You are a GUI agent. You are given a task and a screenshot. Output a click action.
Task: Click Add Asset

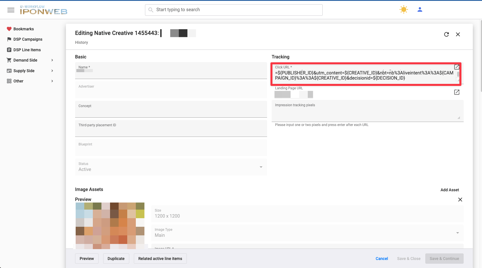click(450, 190)
